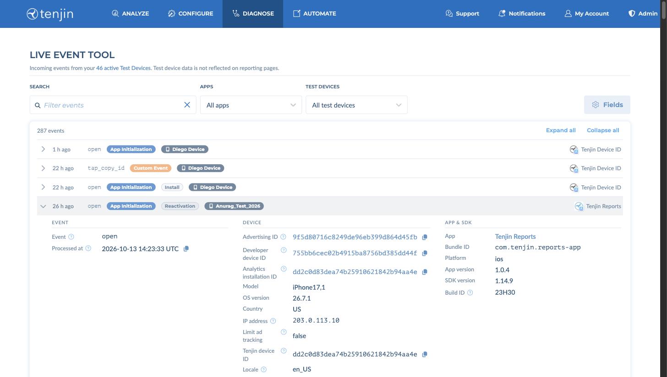The height and width of the screenshot is (377, 667).
Task: Expand the 22 h ago Install event
Action: click(x=43, y=187)
